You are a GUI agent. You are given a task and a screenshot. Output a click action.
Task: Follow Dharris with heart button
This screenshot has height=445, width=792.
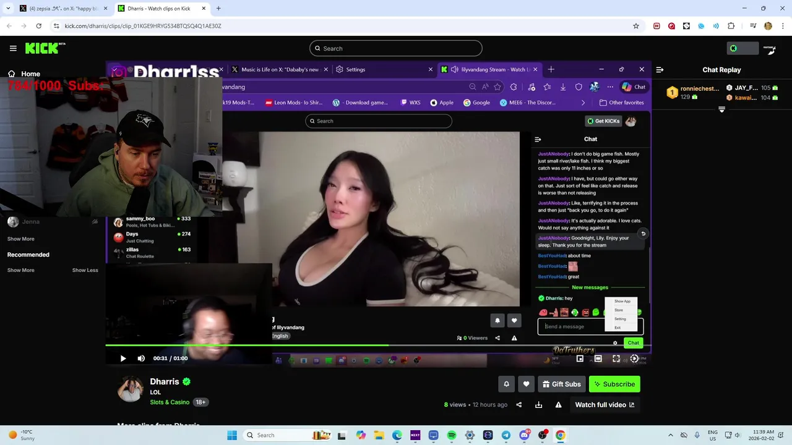pyautogui.click(x=526, y=384)
